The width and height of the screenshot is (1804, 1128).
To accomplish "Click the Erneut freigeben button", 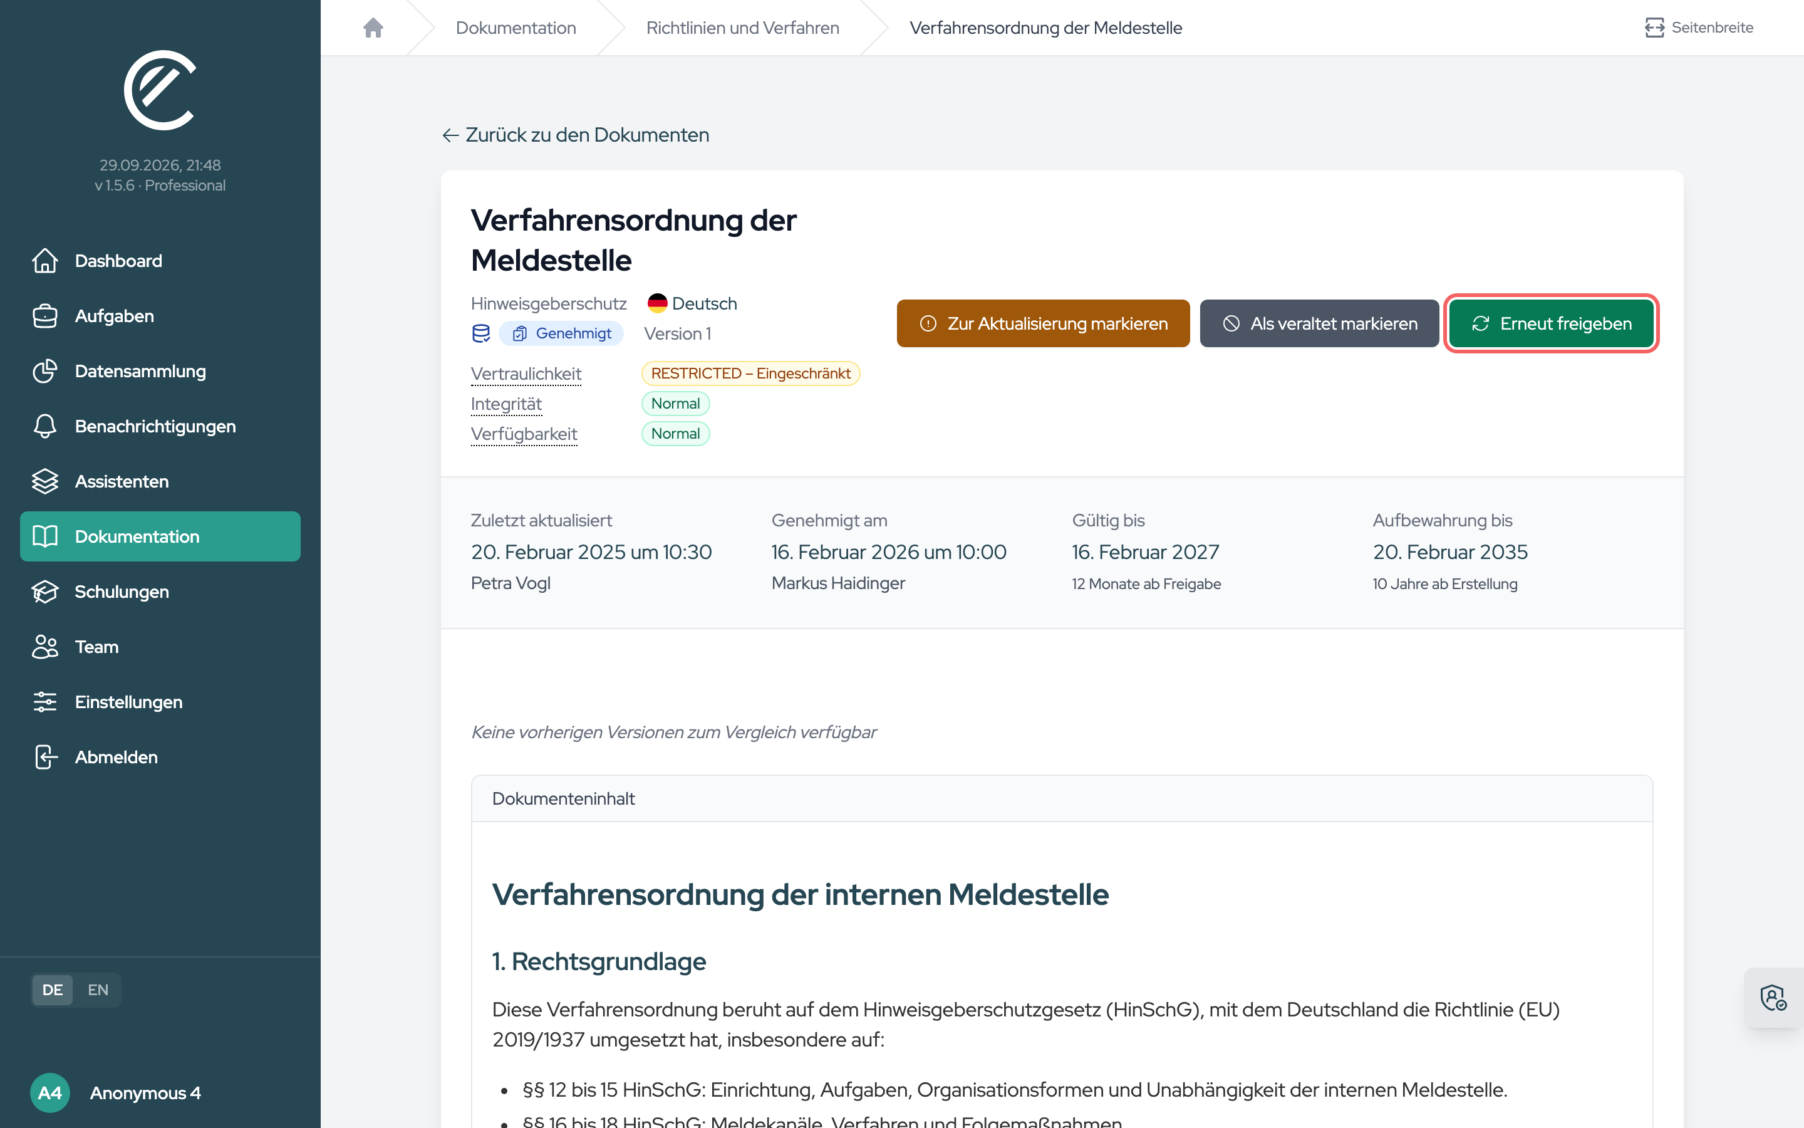I will point(1550,323).
